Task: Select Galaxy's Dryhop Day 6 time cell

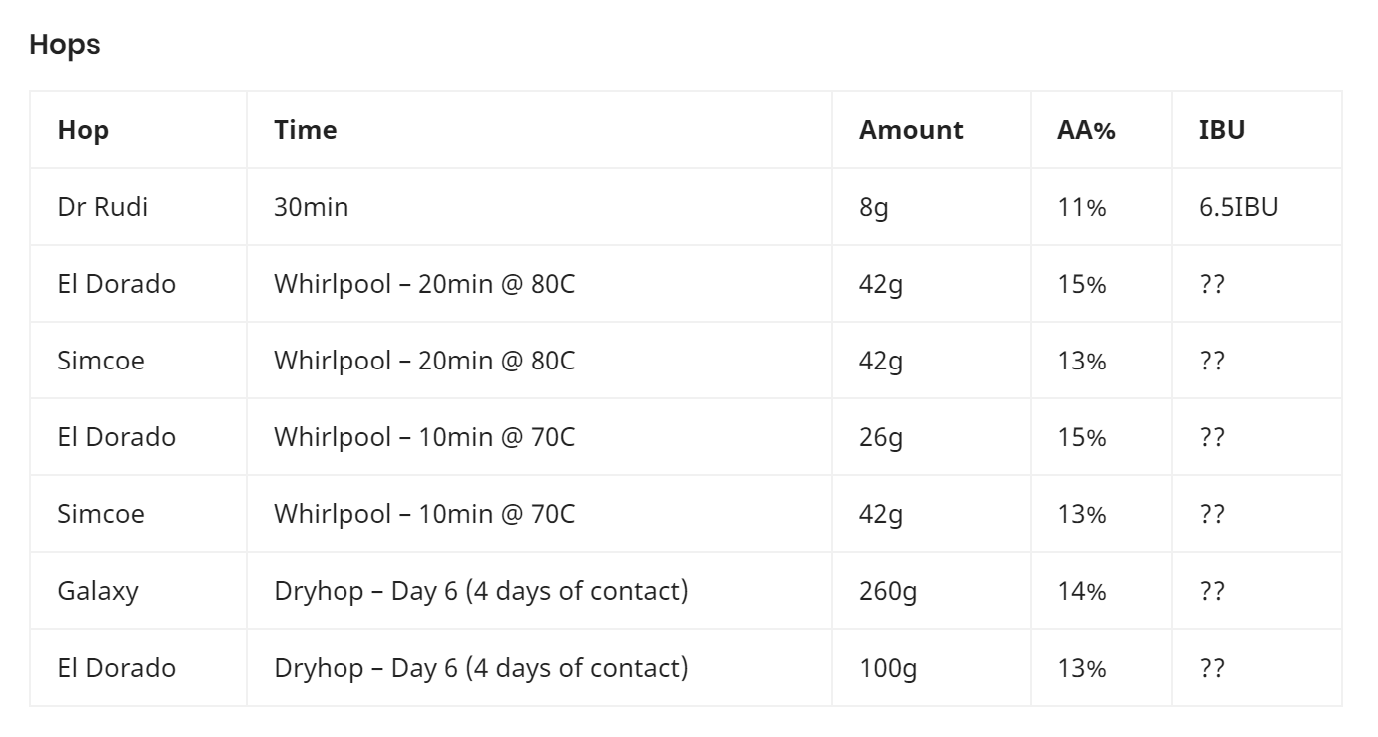Action: 481,591
